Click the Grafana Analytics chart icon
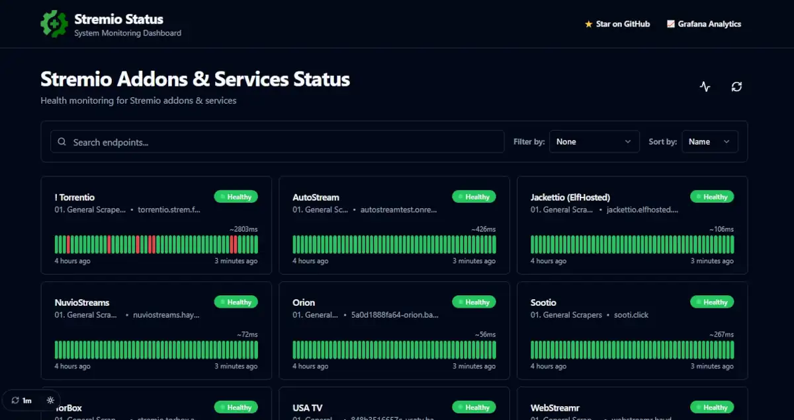 671,24
